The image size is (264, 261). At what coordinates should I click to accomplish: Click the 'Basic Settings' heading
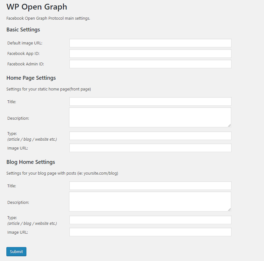point(23,30)
